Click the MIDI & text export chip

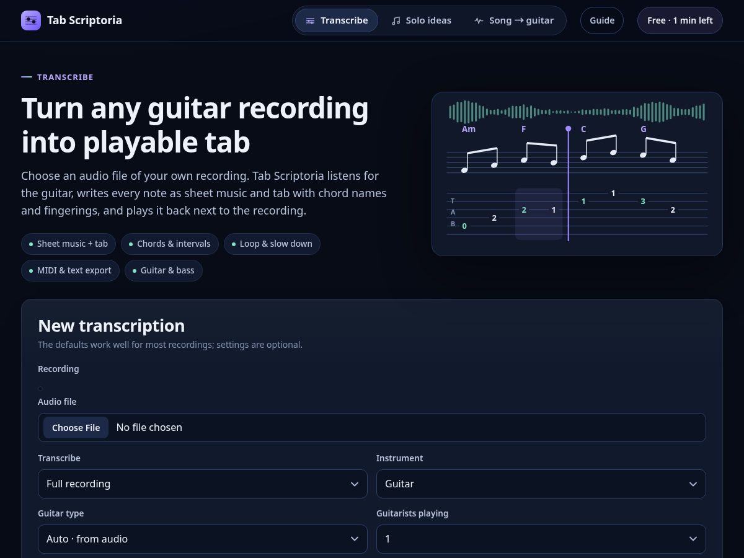point(70,270)
